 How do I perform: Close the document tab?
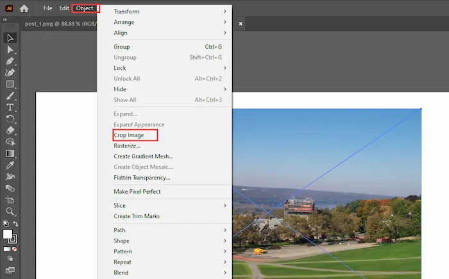tap(241, 24)
